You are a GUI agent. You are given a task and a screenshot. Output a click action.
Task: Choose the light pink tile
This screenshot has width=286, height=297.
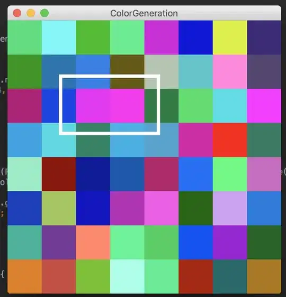coord(230,71)
